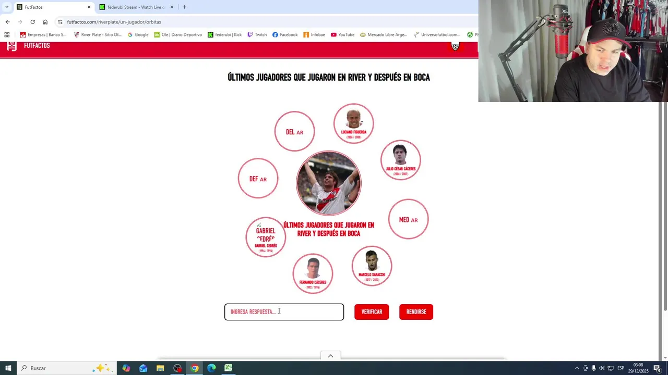Open the Google bookmark
The width and height of the screenshot is (668, 375).
click(x=138, y=35)
